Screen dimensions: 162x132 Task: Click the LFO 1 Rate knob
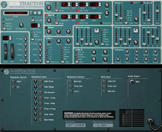coord(59,41)
